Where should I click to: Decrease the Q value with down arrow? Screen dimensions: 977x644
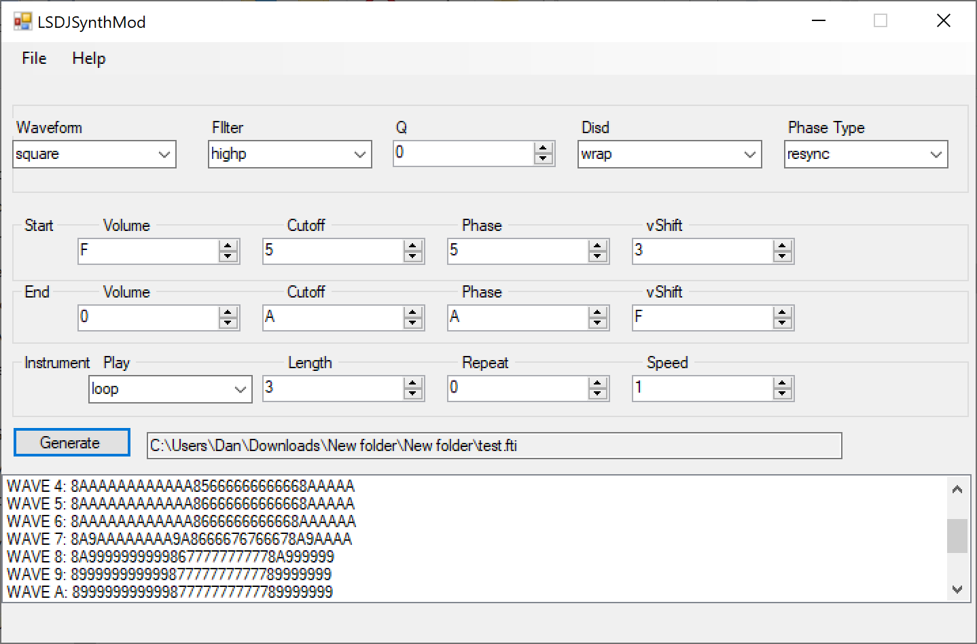coord(543,159)
